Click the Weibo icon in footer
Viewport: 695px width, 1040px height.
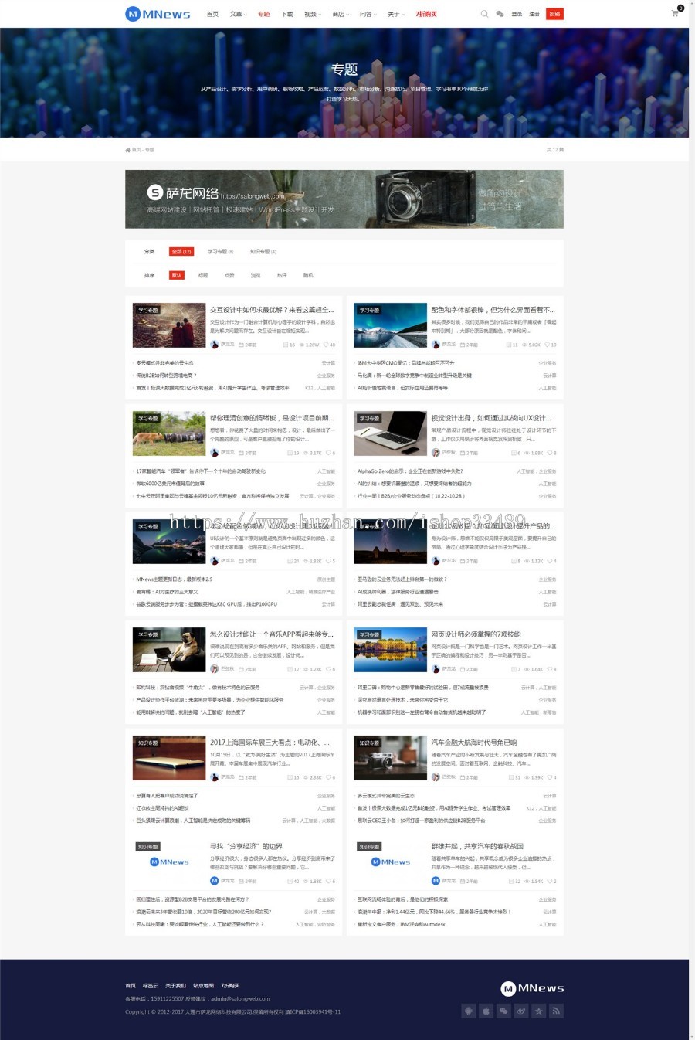(521, 1011)
